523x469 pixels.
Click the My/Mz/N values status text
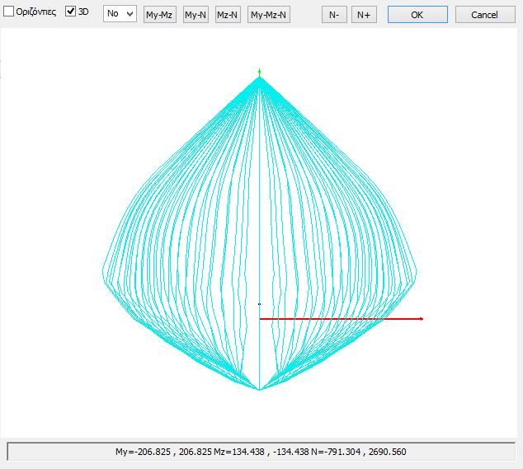click(x=261, y=452)
